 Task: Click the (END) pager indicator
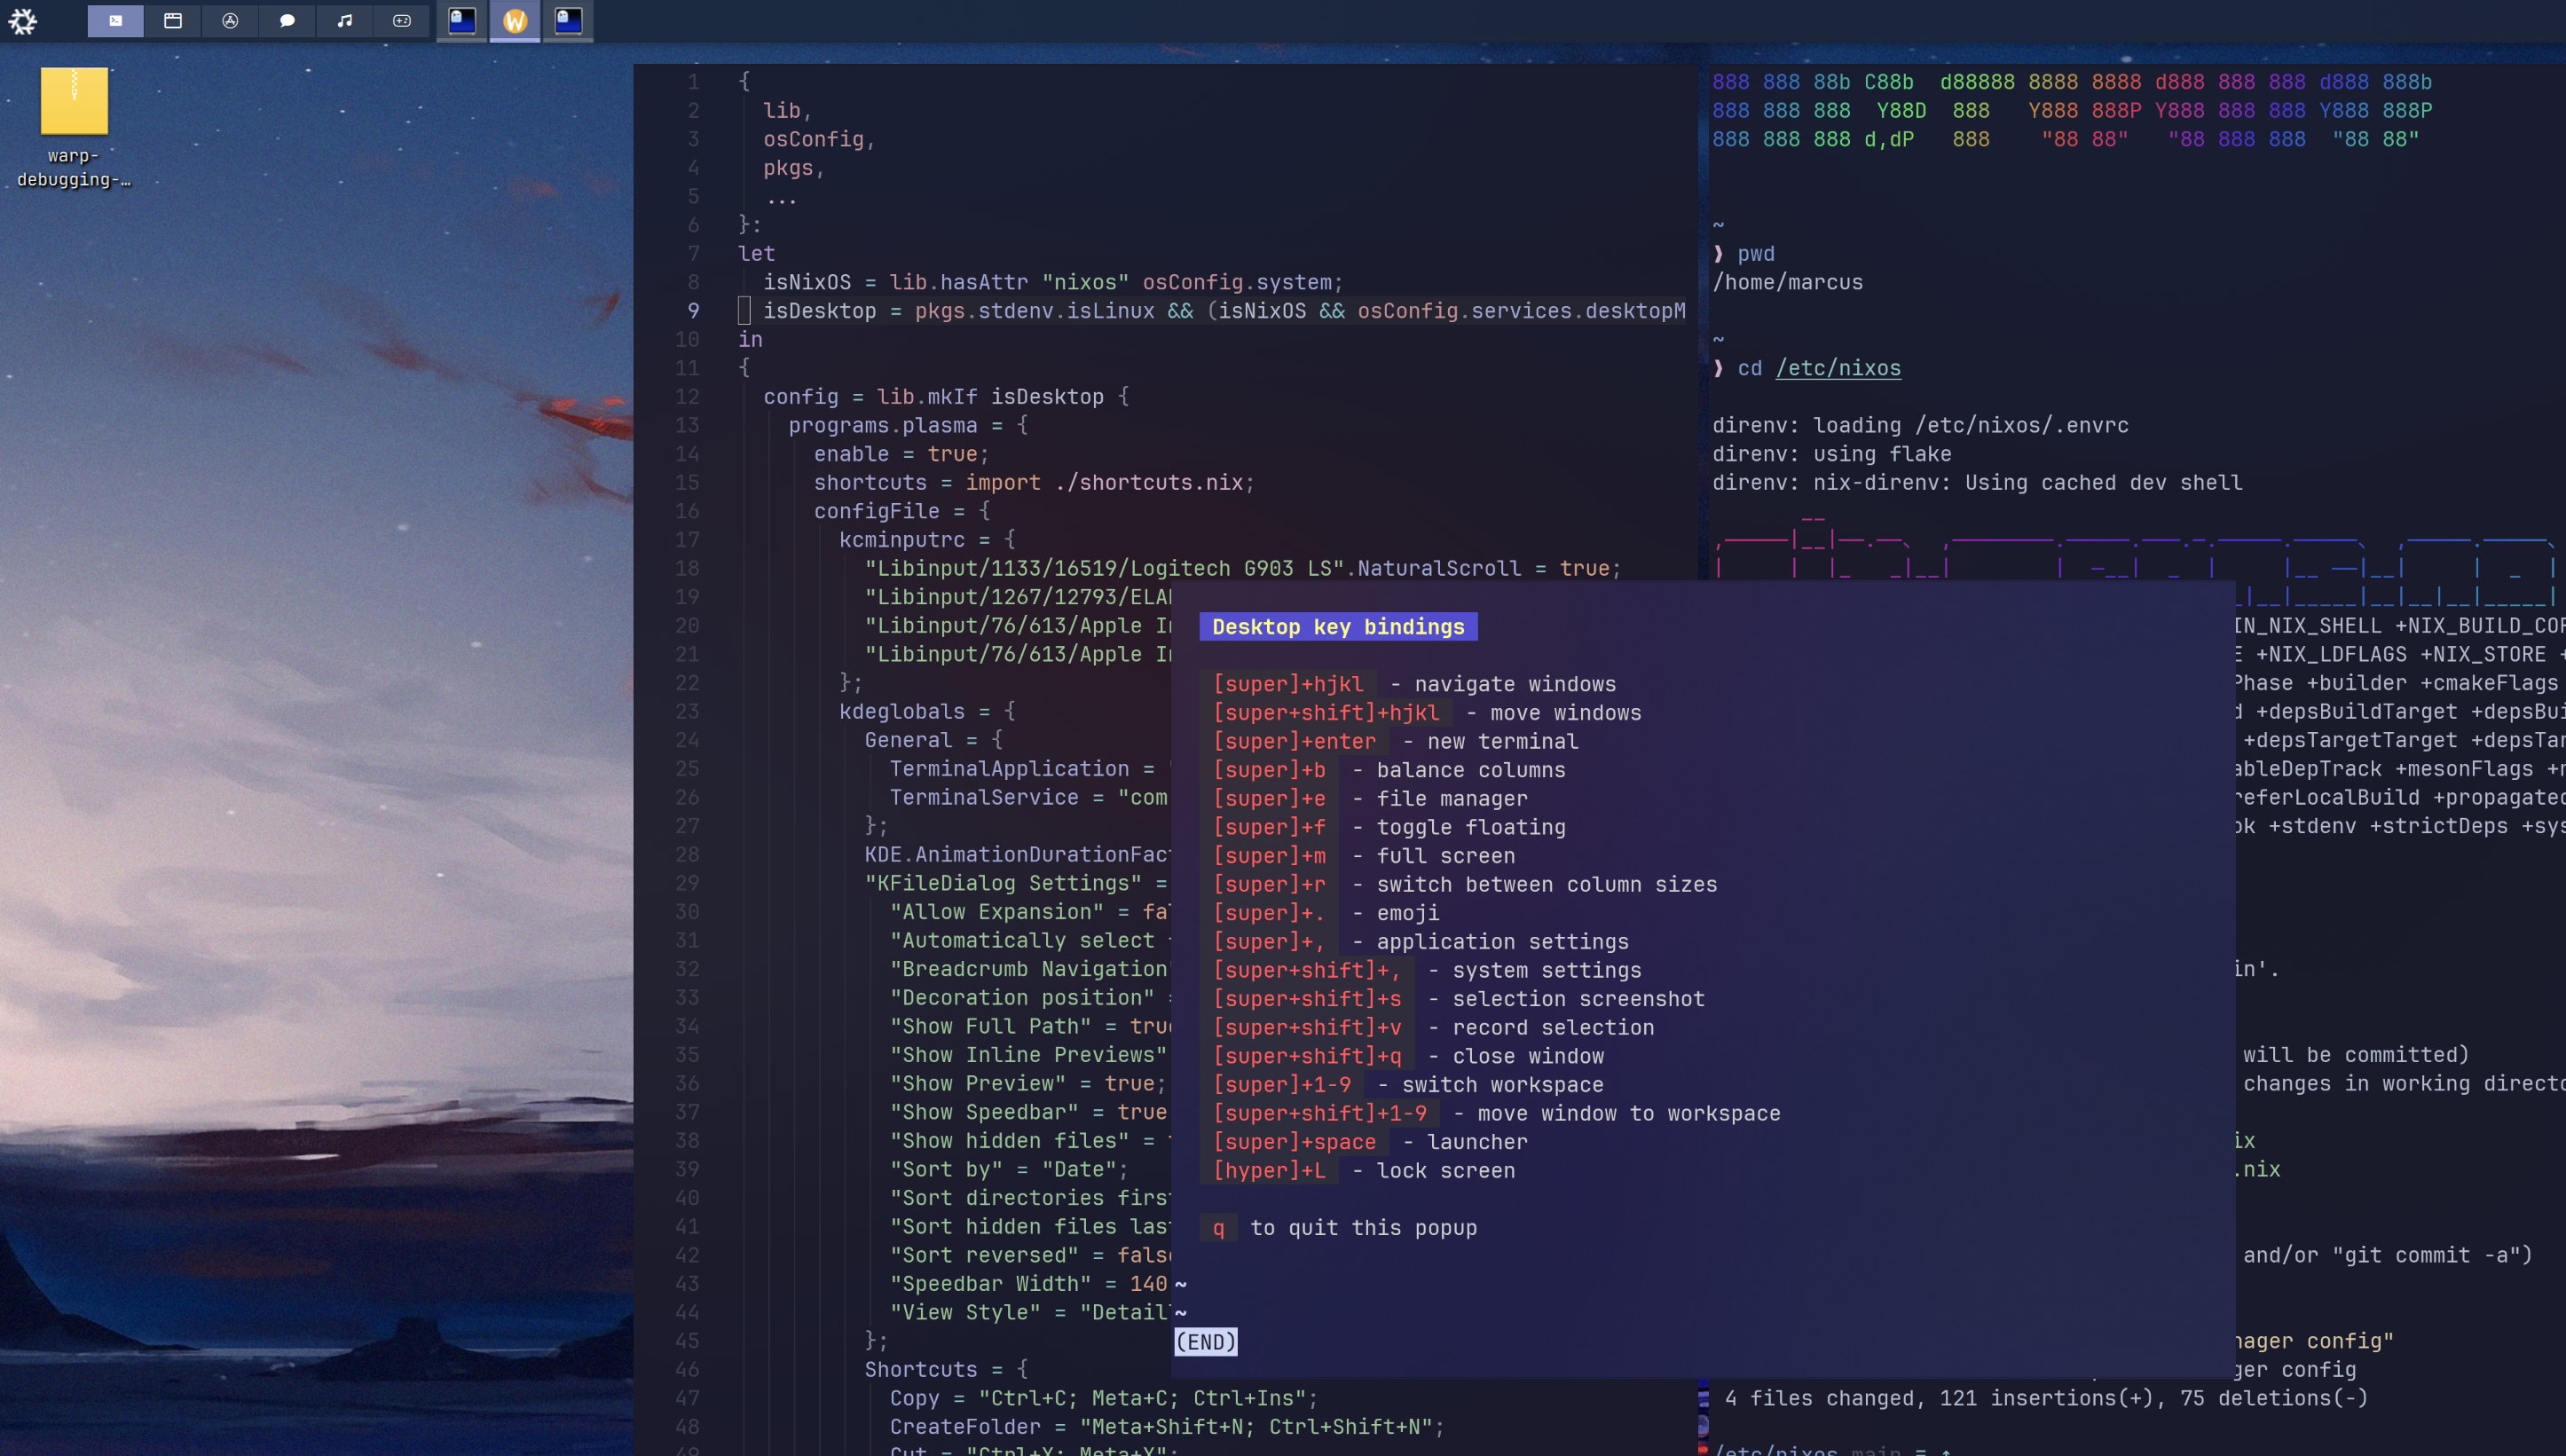coord(1206,1342)
